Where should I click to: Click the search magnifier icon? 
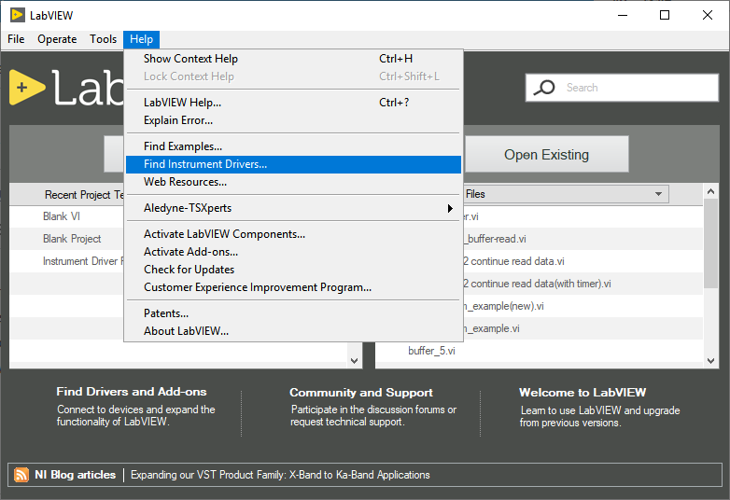543,88
